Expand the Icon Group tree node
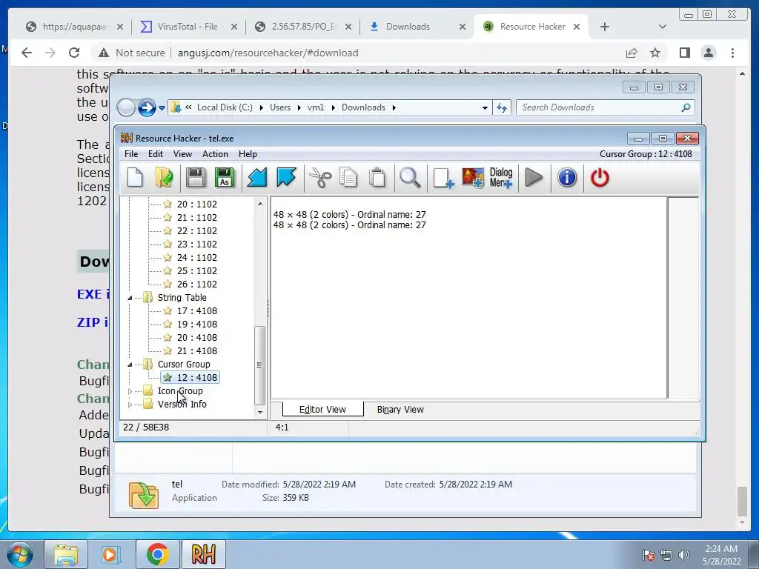759x569 pixels. [130, 391]
